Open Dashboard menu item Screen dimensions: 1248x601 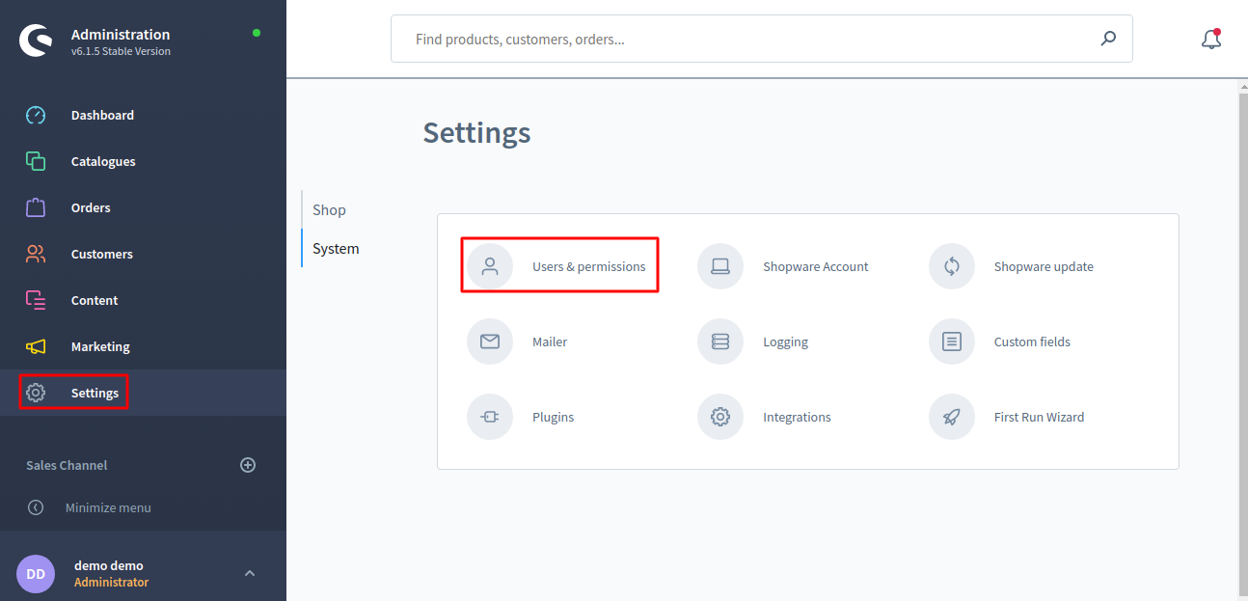pyautogui.click(x=102, y=115)
